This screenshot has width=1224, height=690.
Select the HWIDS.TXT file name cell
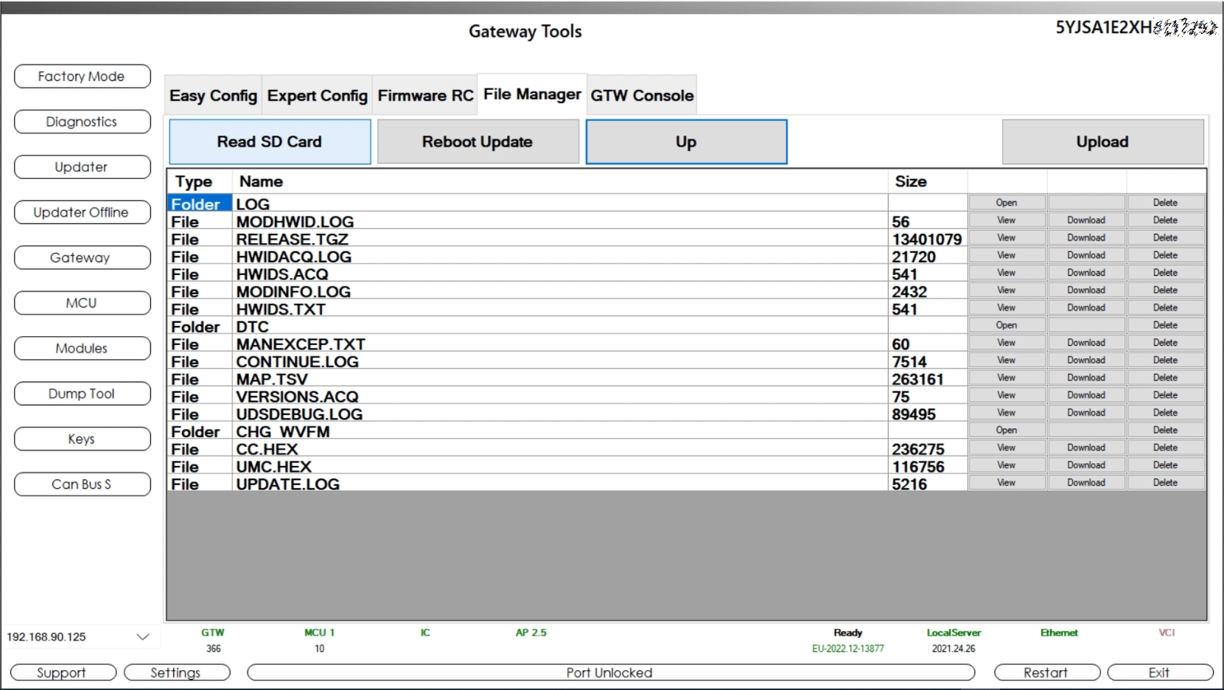[281, 310]
